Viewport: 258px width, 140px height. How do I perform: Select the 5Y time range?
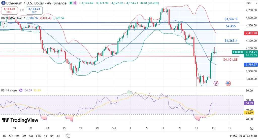52,136
